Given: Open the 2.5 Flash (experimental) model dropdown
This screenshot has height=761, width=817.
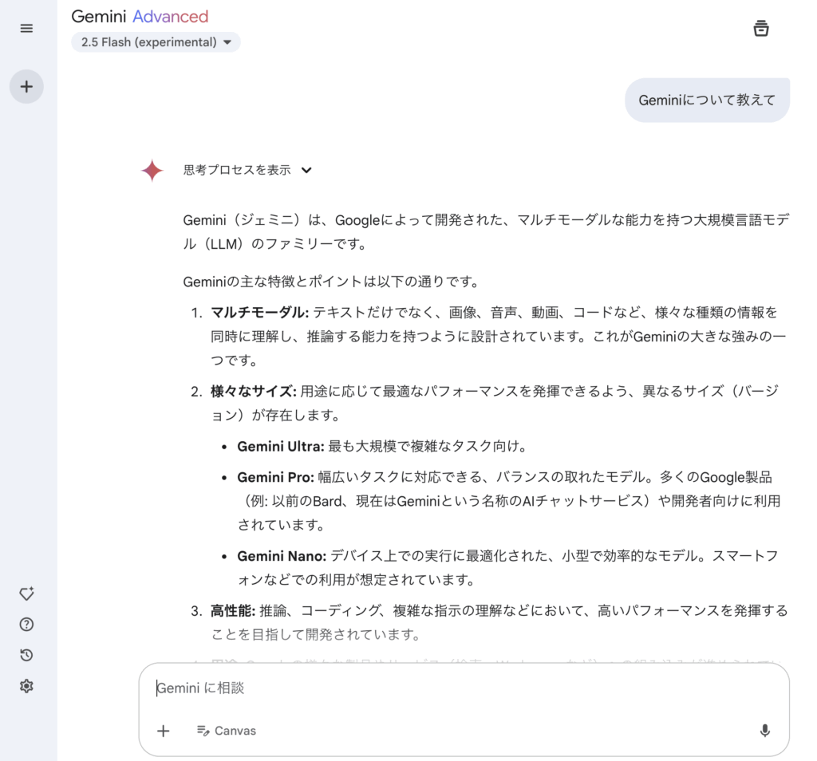Looking at the screenshot, I should [156, 42].
